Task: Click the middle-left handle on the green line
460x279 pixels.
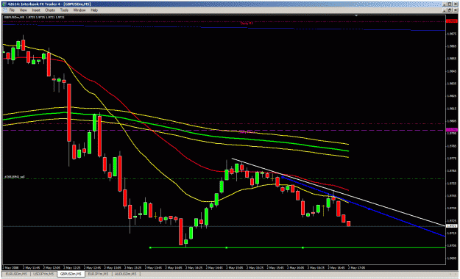Action: click(x=226, y=247)
